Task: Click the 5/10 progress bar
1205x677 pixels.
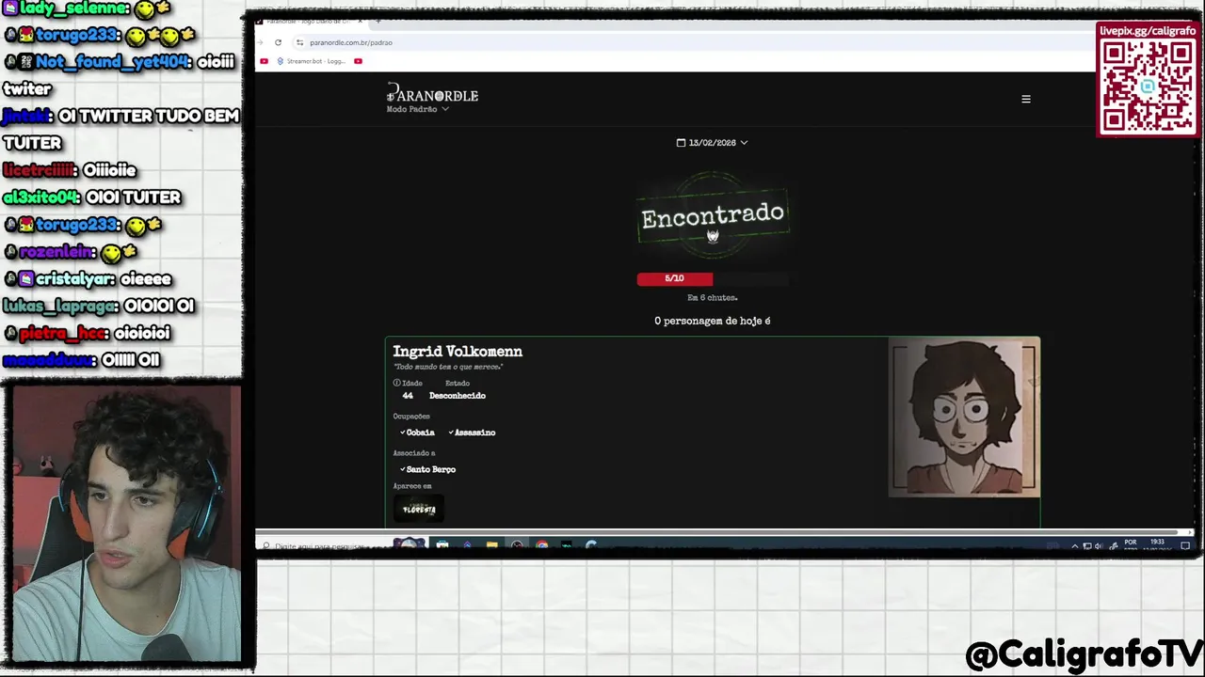Action: (x=713, y=278)
